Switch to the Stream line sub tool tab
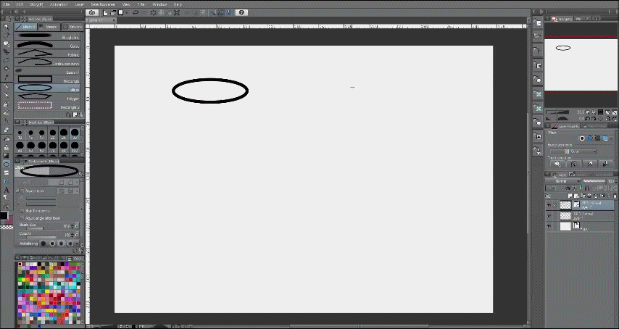Screen dimensions: 619x329 (x=49, y=27)
